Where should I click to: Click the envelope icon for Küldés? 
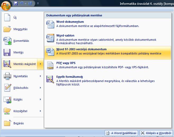(7, 100)
